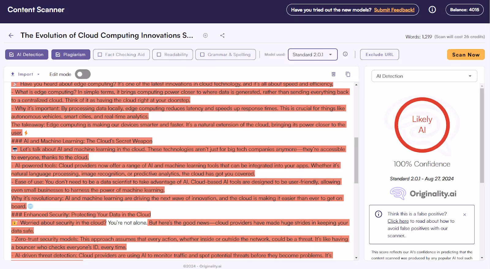This screenshot has width=490, height=269.
Task: Enable the Readability option
Action: tap(172, 55)
